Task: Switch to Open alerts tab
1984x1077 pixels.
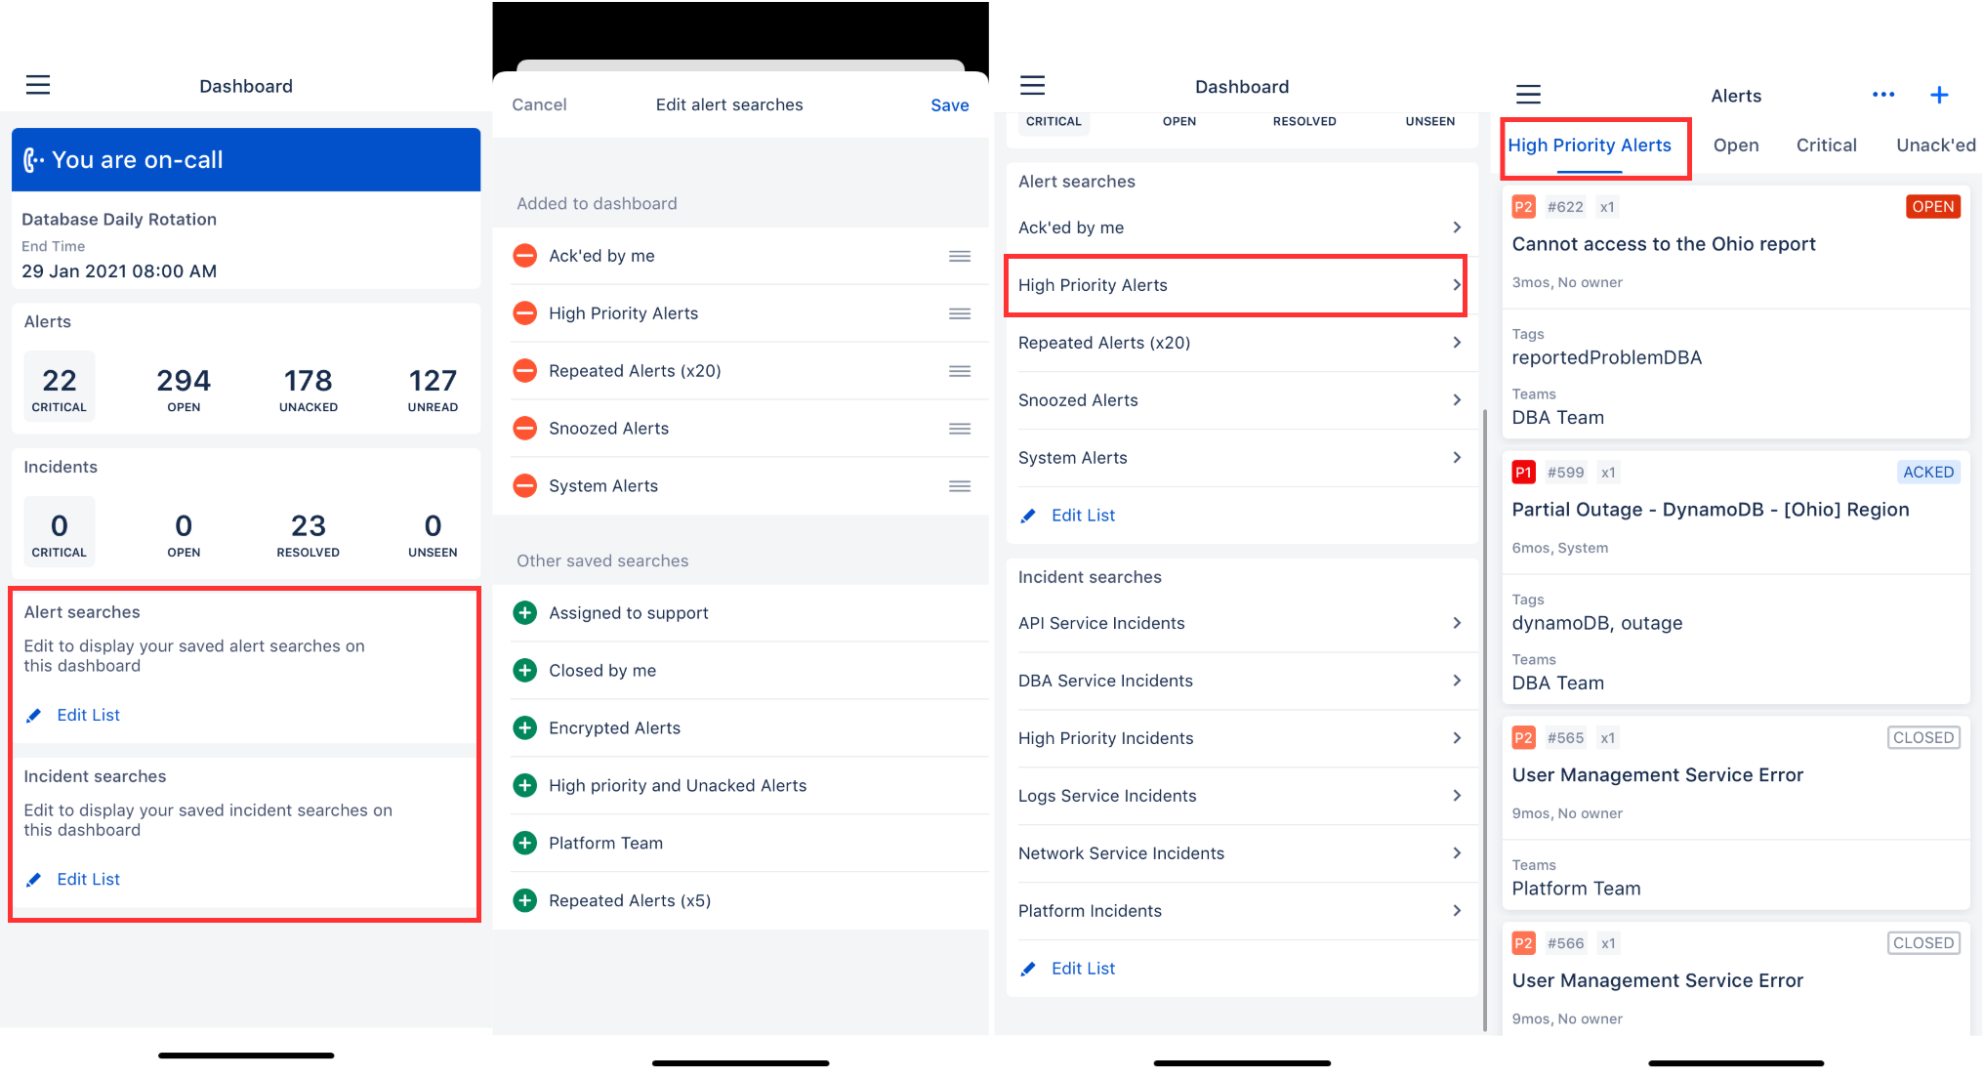Action: (x=1736, y=145)
